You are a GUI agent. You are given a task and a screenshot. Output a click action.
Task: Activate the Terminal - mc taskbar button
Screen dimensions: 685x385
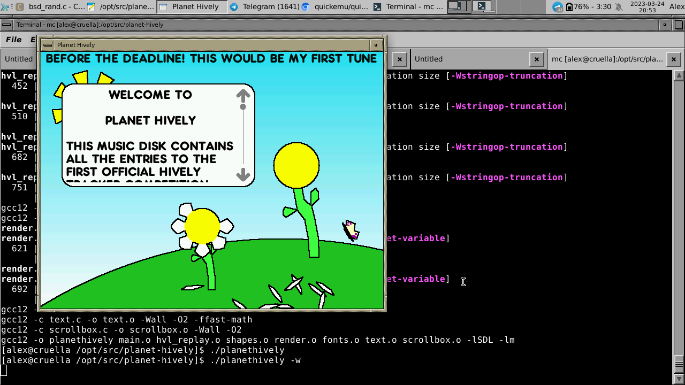[x=408, y=6]
